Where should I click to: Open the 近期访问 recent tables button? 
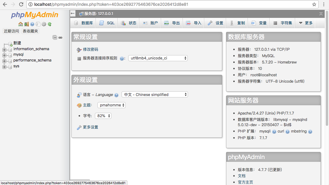(x=11, y=31)
